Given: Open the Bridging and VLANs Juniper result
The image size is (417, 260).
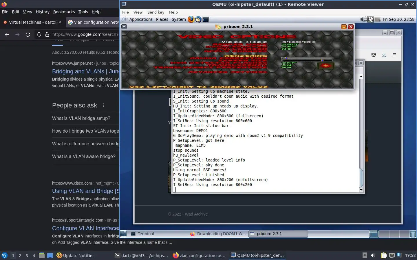Looking at the screenshot, I should (x=86, y=71).
